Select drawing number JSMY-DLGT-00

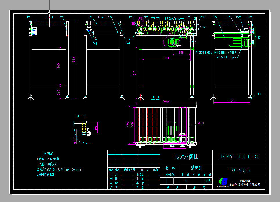click(x=239, y=157)
